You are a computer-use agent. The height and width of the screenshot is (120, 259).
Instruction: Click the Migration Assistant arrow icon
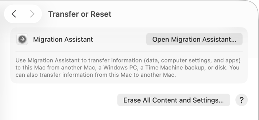(x=22, y=39)
